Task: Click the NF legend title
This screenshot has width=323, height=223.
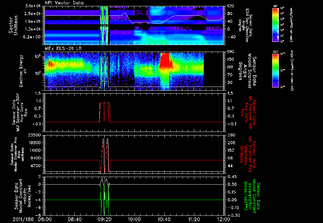Action: 275,6
